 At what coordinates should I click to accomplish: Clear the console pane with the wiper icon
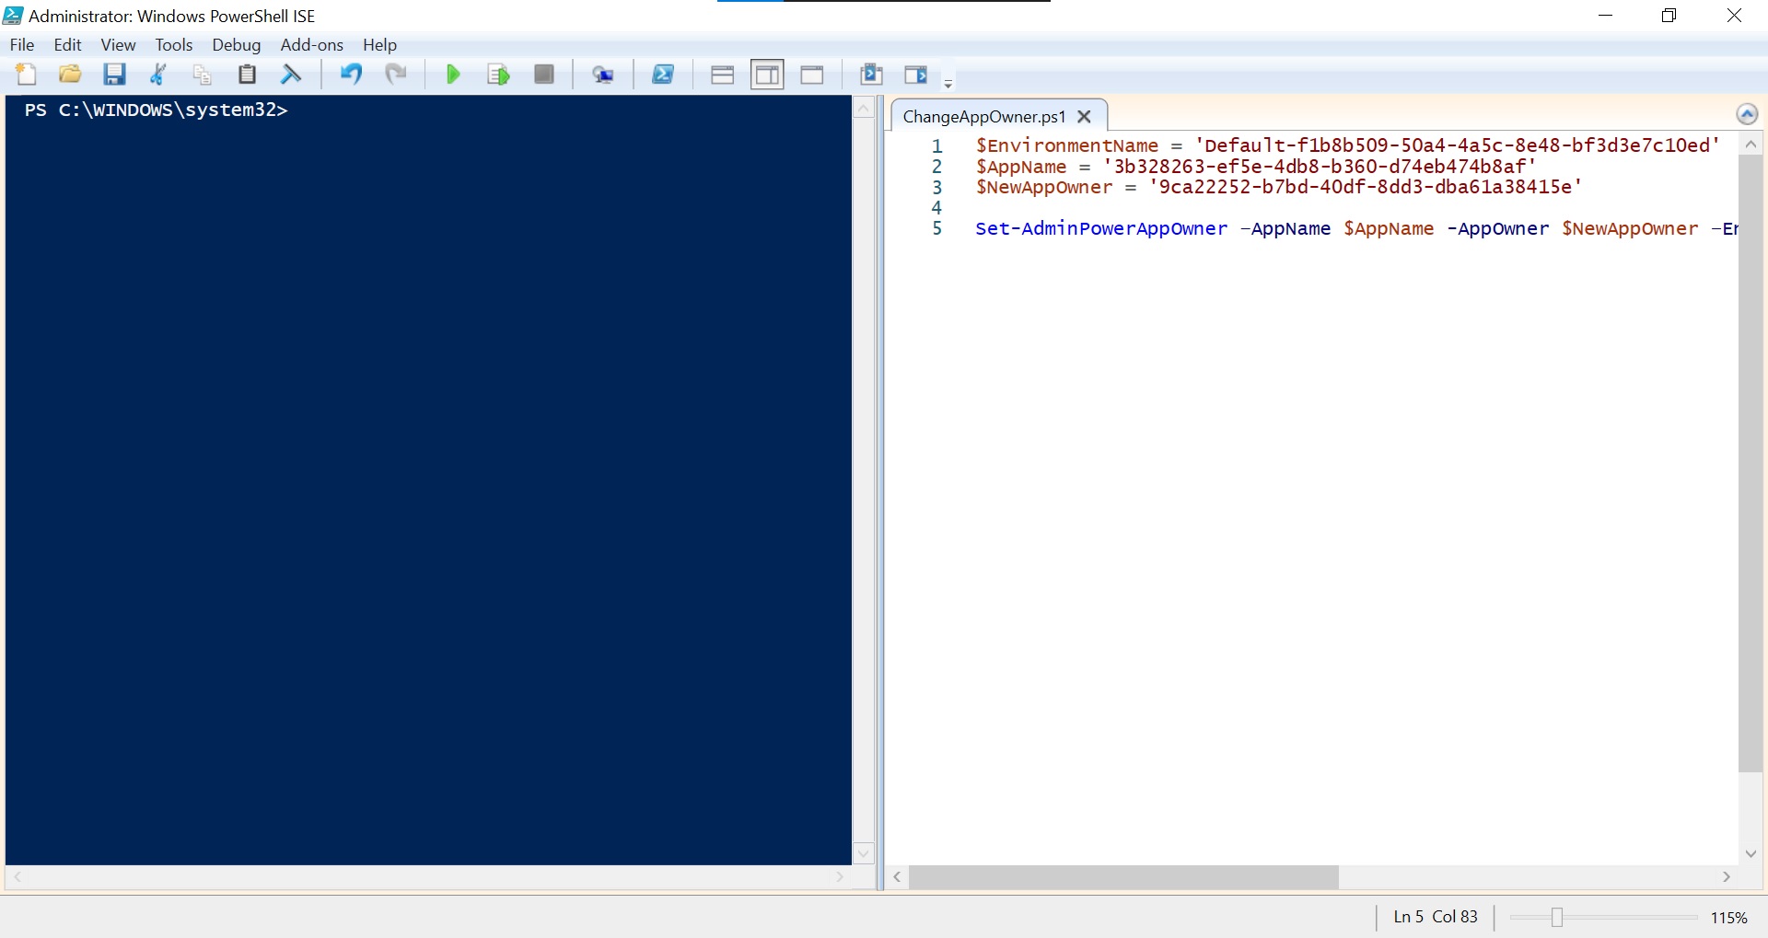pos(291,75)
